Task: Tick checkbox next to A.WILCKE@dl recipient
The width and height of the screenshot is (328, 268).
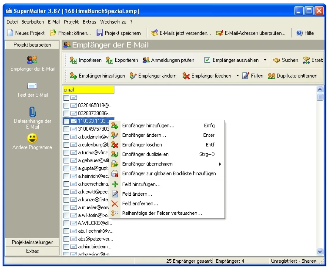Action: pyautogui.click(x=66, y=223)
